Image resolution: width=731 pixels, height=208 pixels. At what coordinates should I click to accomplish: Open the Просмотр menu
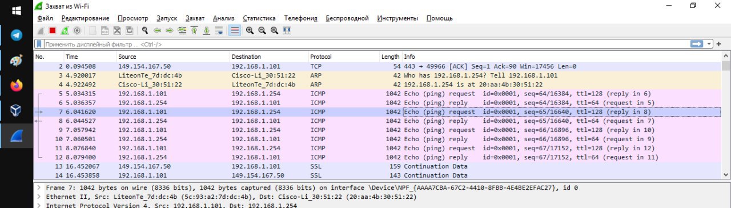132,18
